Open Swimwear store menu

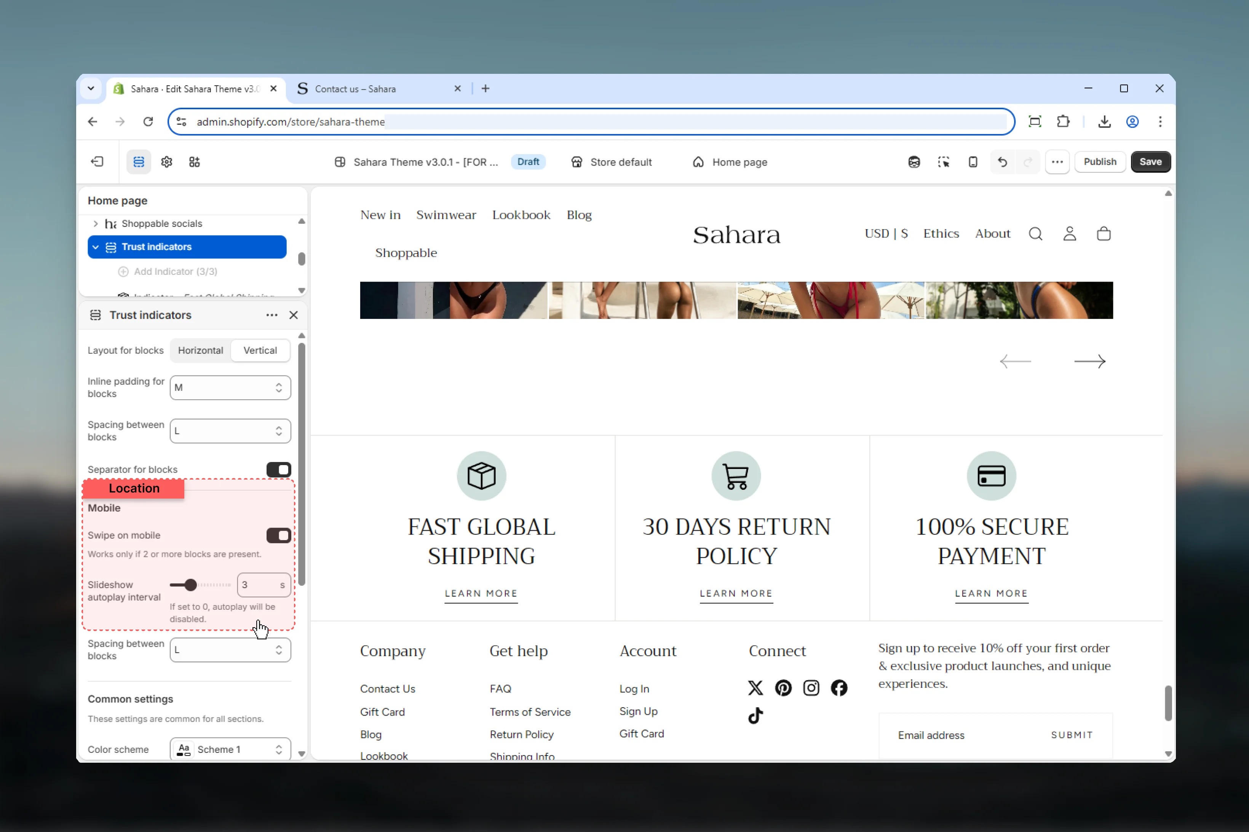click(x=446, y=215)
